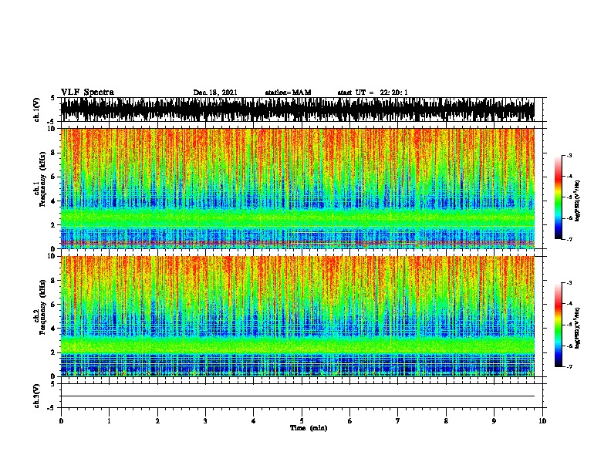Viewport: 611px width, 472px height.
Task: Click the "-3" label on ch.1 color bar
Action: click(x=569, y=155)
